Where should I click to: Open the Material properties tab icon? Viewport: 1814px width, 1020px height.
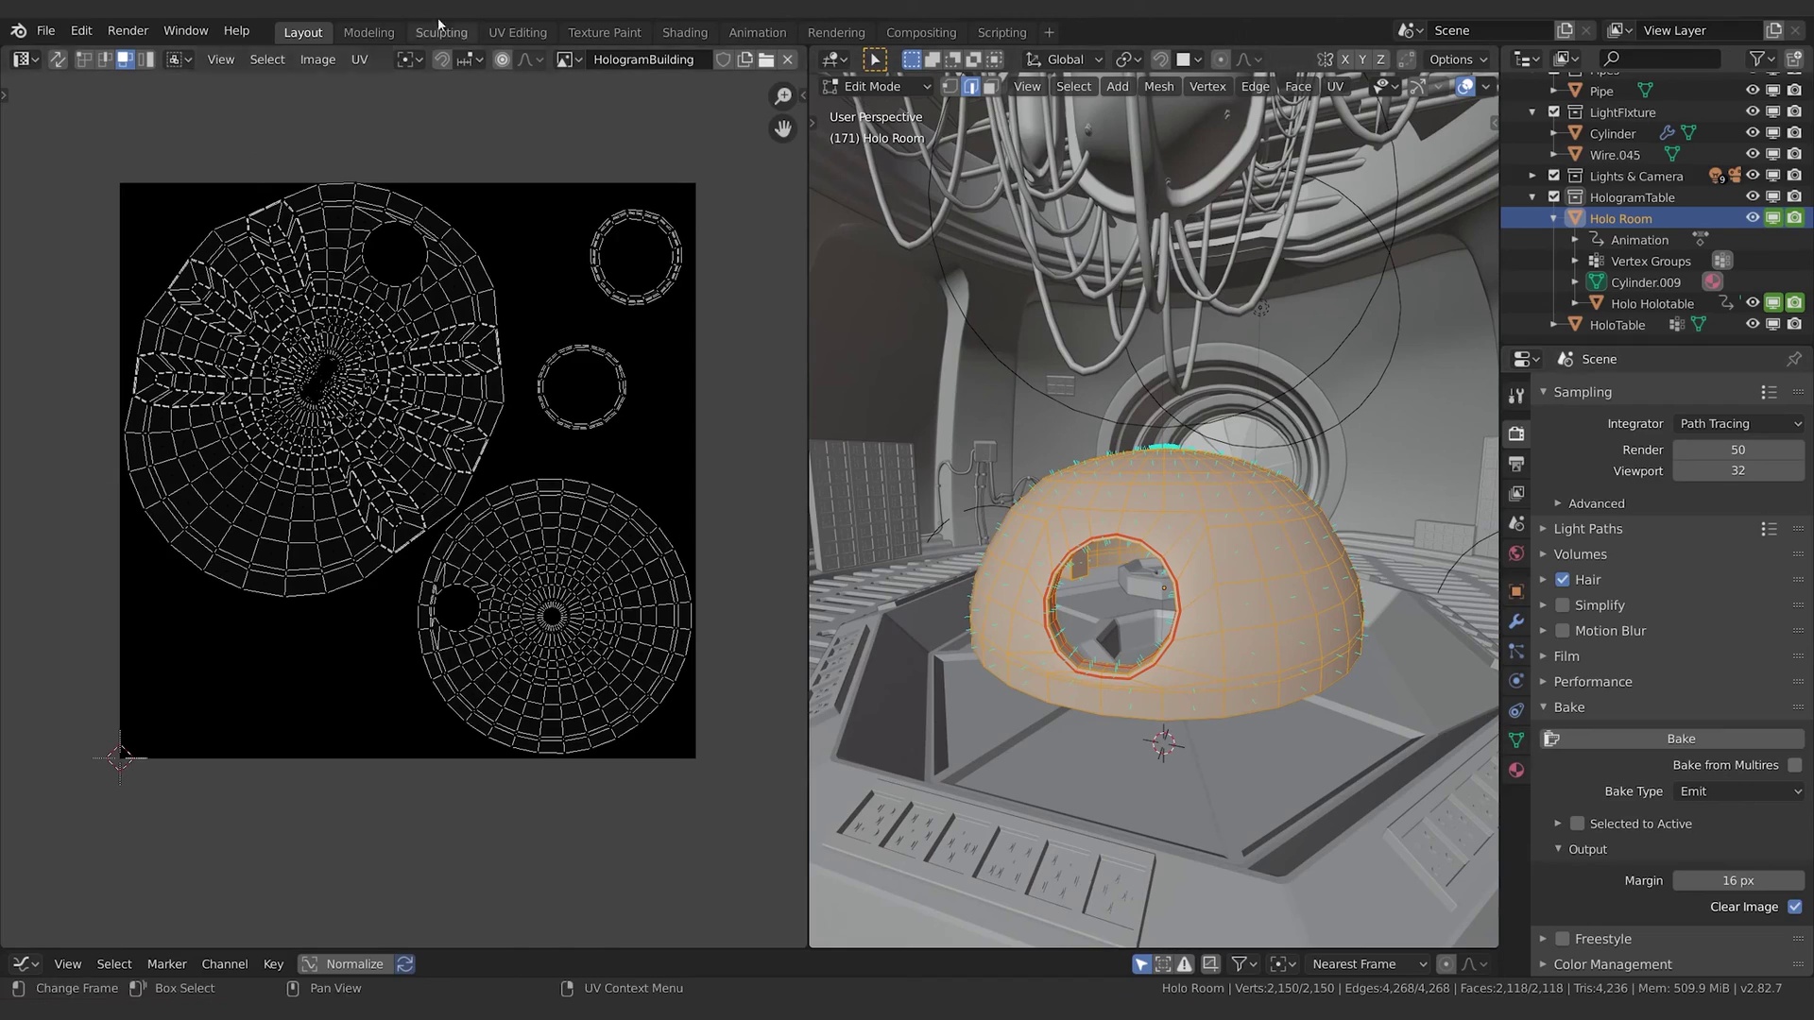point(1516,770)
